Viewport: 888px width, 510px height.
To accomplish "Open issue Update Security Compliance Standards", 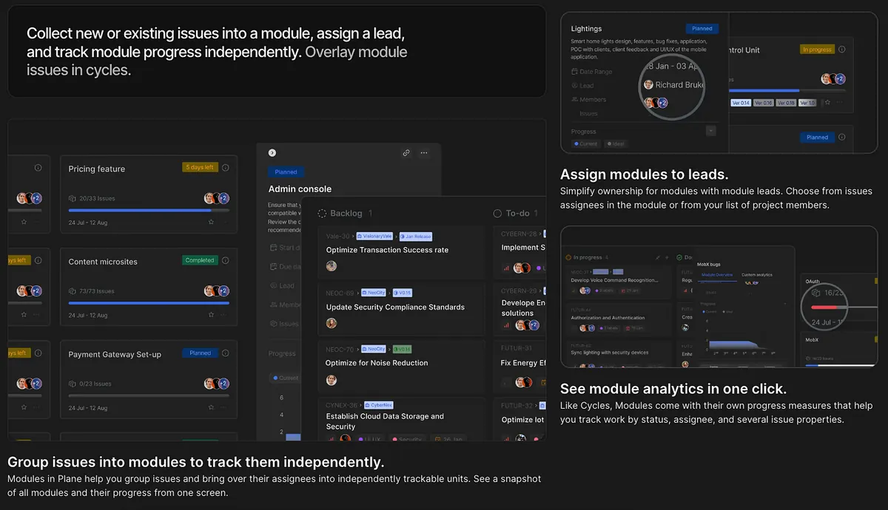I will tap(394, 307).
